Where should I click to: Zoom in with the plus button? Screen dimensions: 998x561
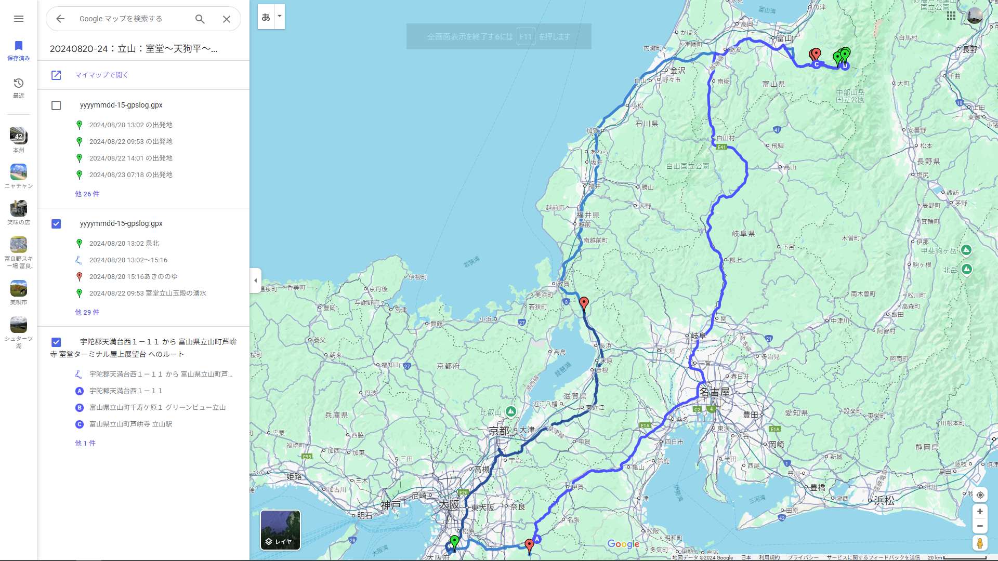coord(980,512)
